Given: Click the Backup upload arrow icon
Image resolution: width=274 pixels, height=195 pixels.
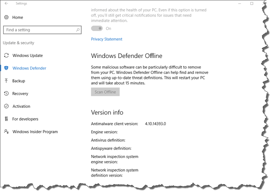Looking at the screenshot, I should click(6, 81).
